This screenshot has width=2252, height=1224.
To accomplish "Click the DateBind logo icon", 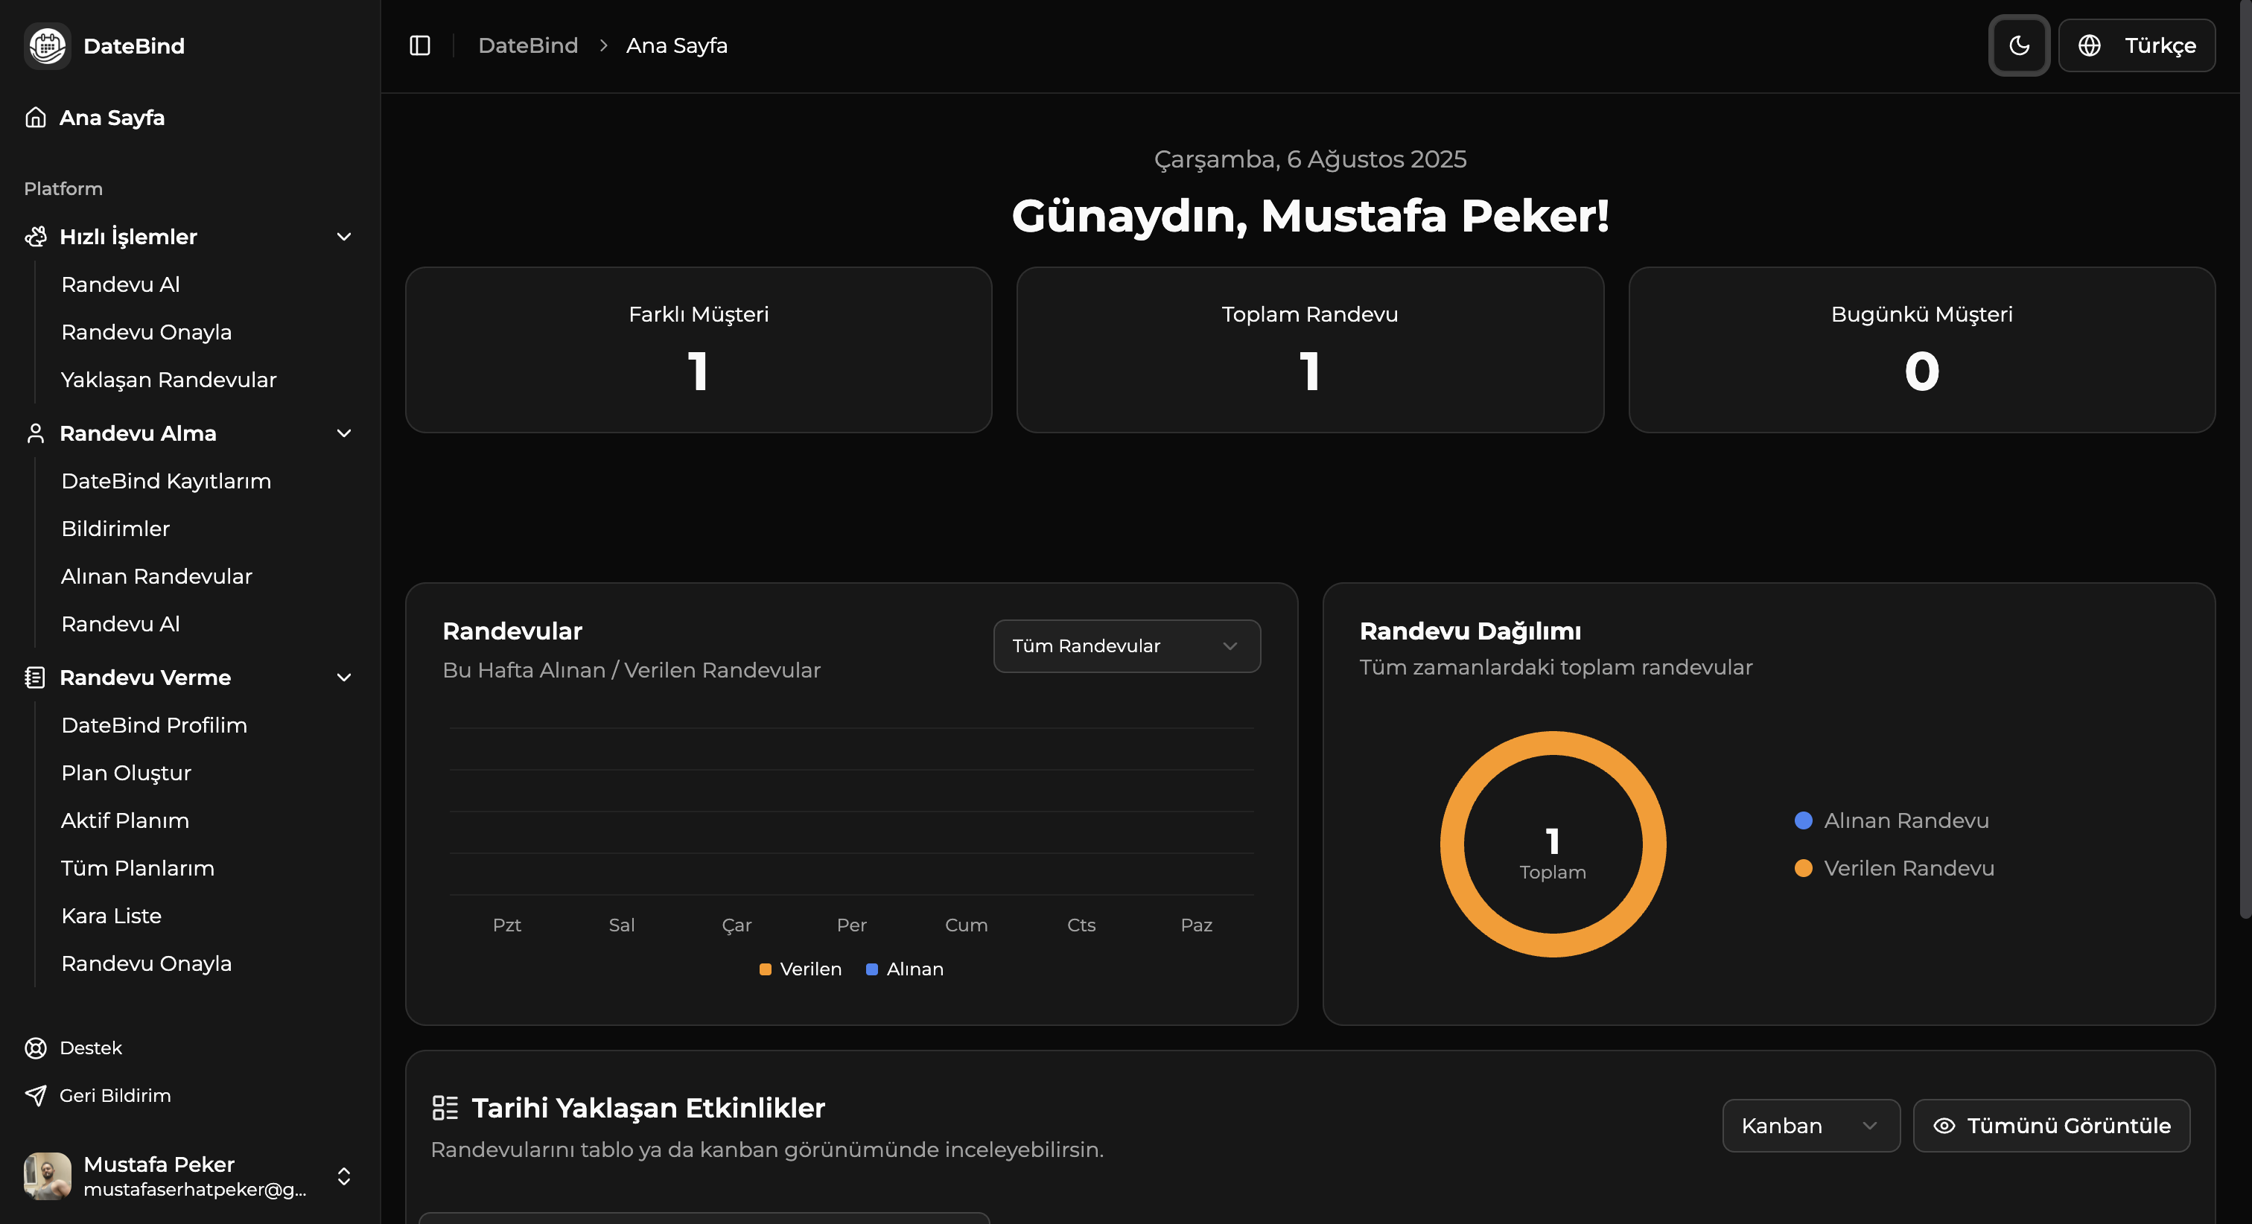I will tap(47, 45).
